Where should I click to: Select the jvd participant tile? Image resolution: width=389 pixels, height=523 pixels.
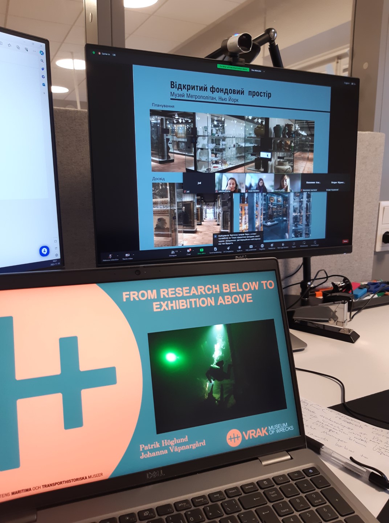pyautogui.click(x=199, y=182)
